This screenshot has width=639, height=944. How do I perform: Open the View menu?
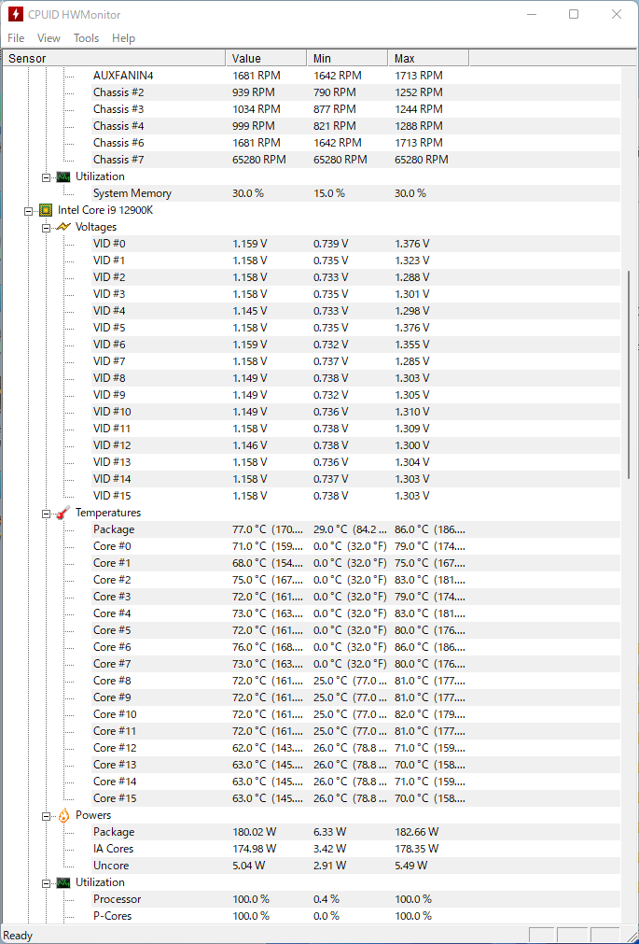(x=49, y=38)
